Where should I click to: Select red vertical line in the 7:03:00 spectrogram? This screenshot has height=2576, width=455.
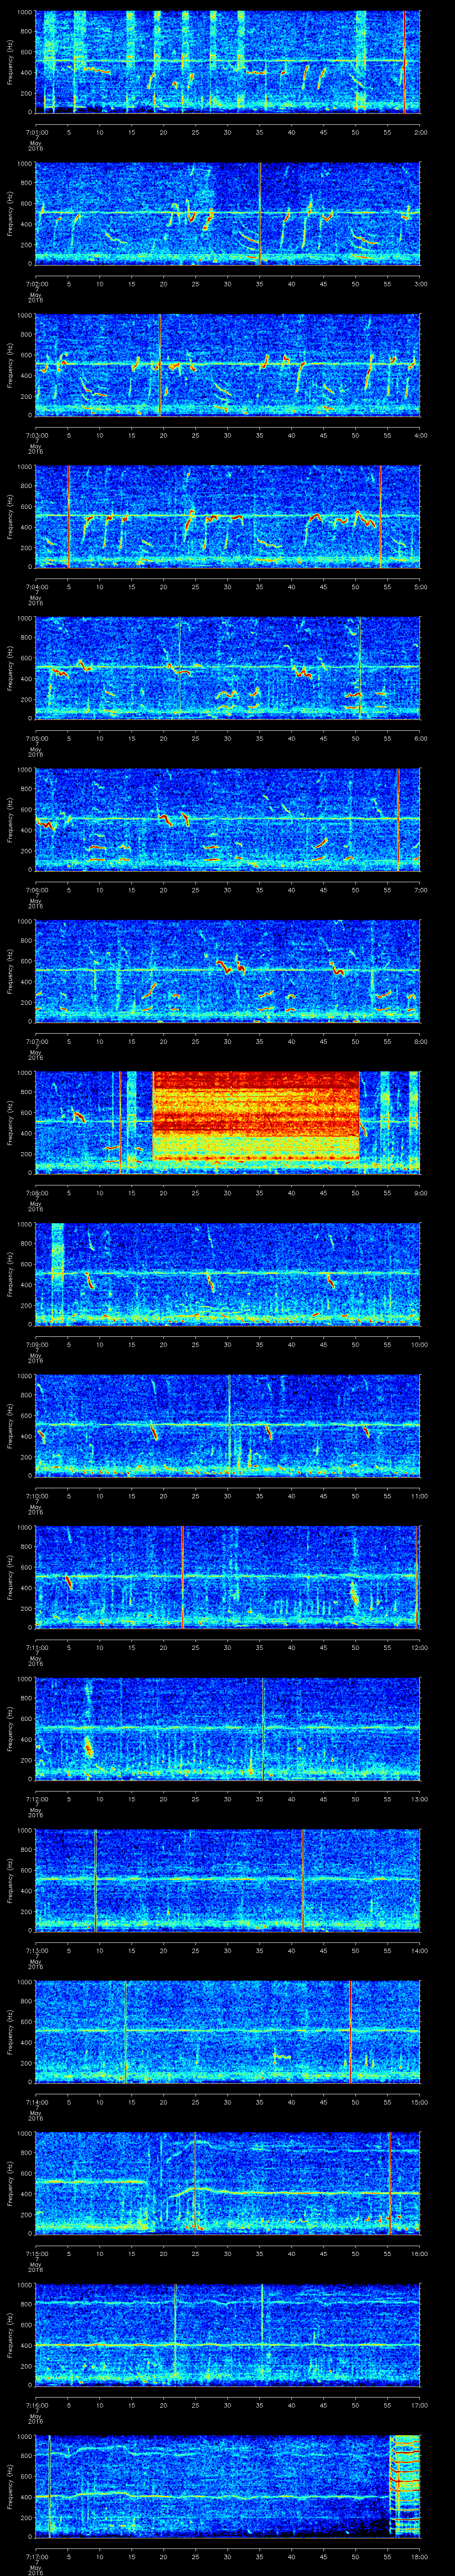(160, 364)
